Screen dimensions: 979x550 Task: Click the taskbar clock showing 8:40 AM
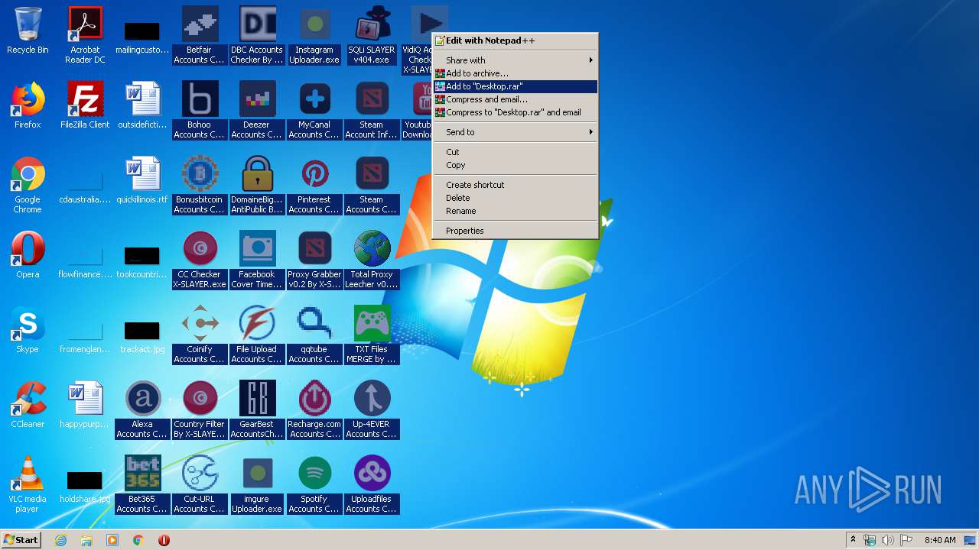click(x=940, y=540)
